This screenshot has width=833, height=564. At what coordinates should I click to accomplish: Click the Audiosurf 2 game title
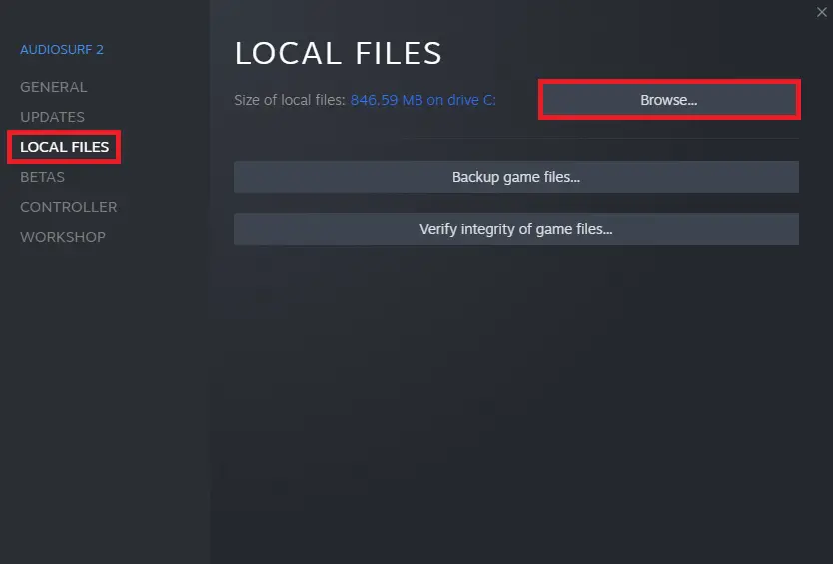coord(62,49)
